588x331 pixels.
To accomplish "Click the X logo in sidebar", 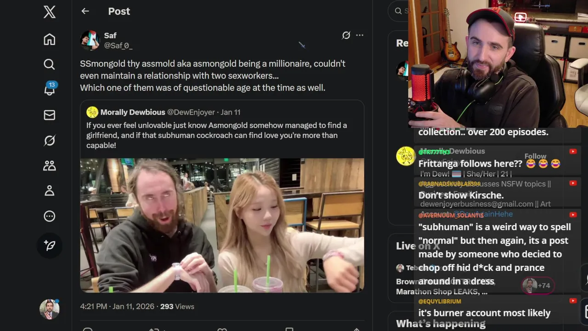I will pos(50,12).
